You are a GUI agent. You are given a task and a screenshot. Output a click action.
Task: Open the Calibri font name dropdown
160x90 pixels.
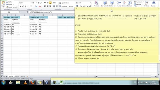coord(31,3)
